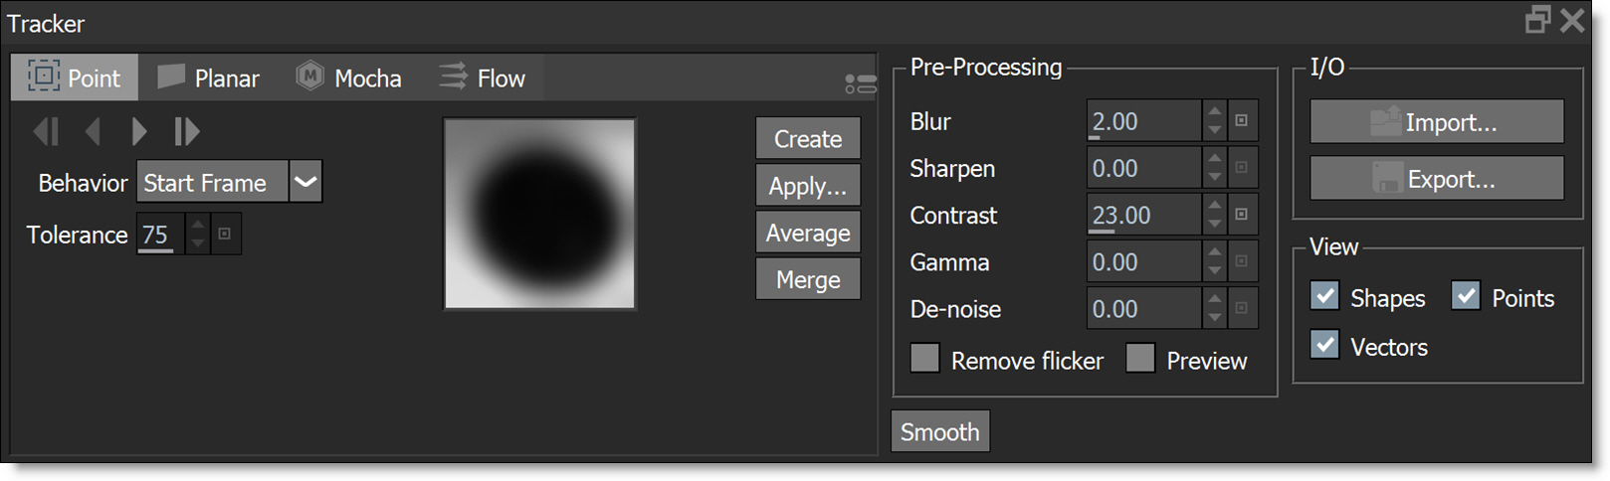Click the Blur keyframe animation icon
1610x481 pixels.
[1242, 121]
